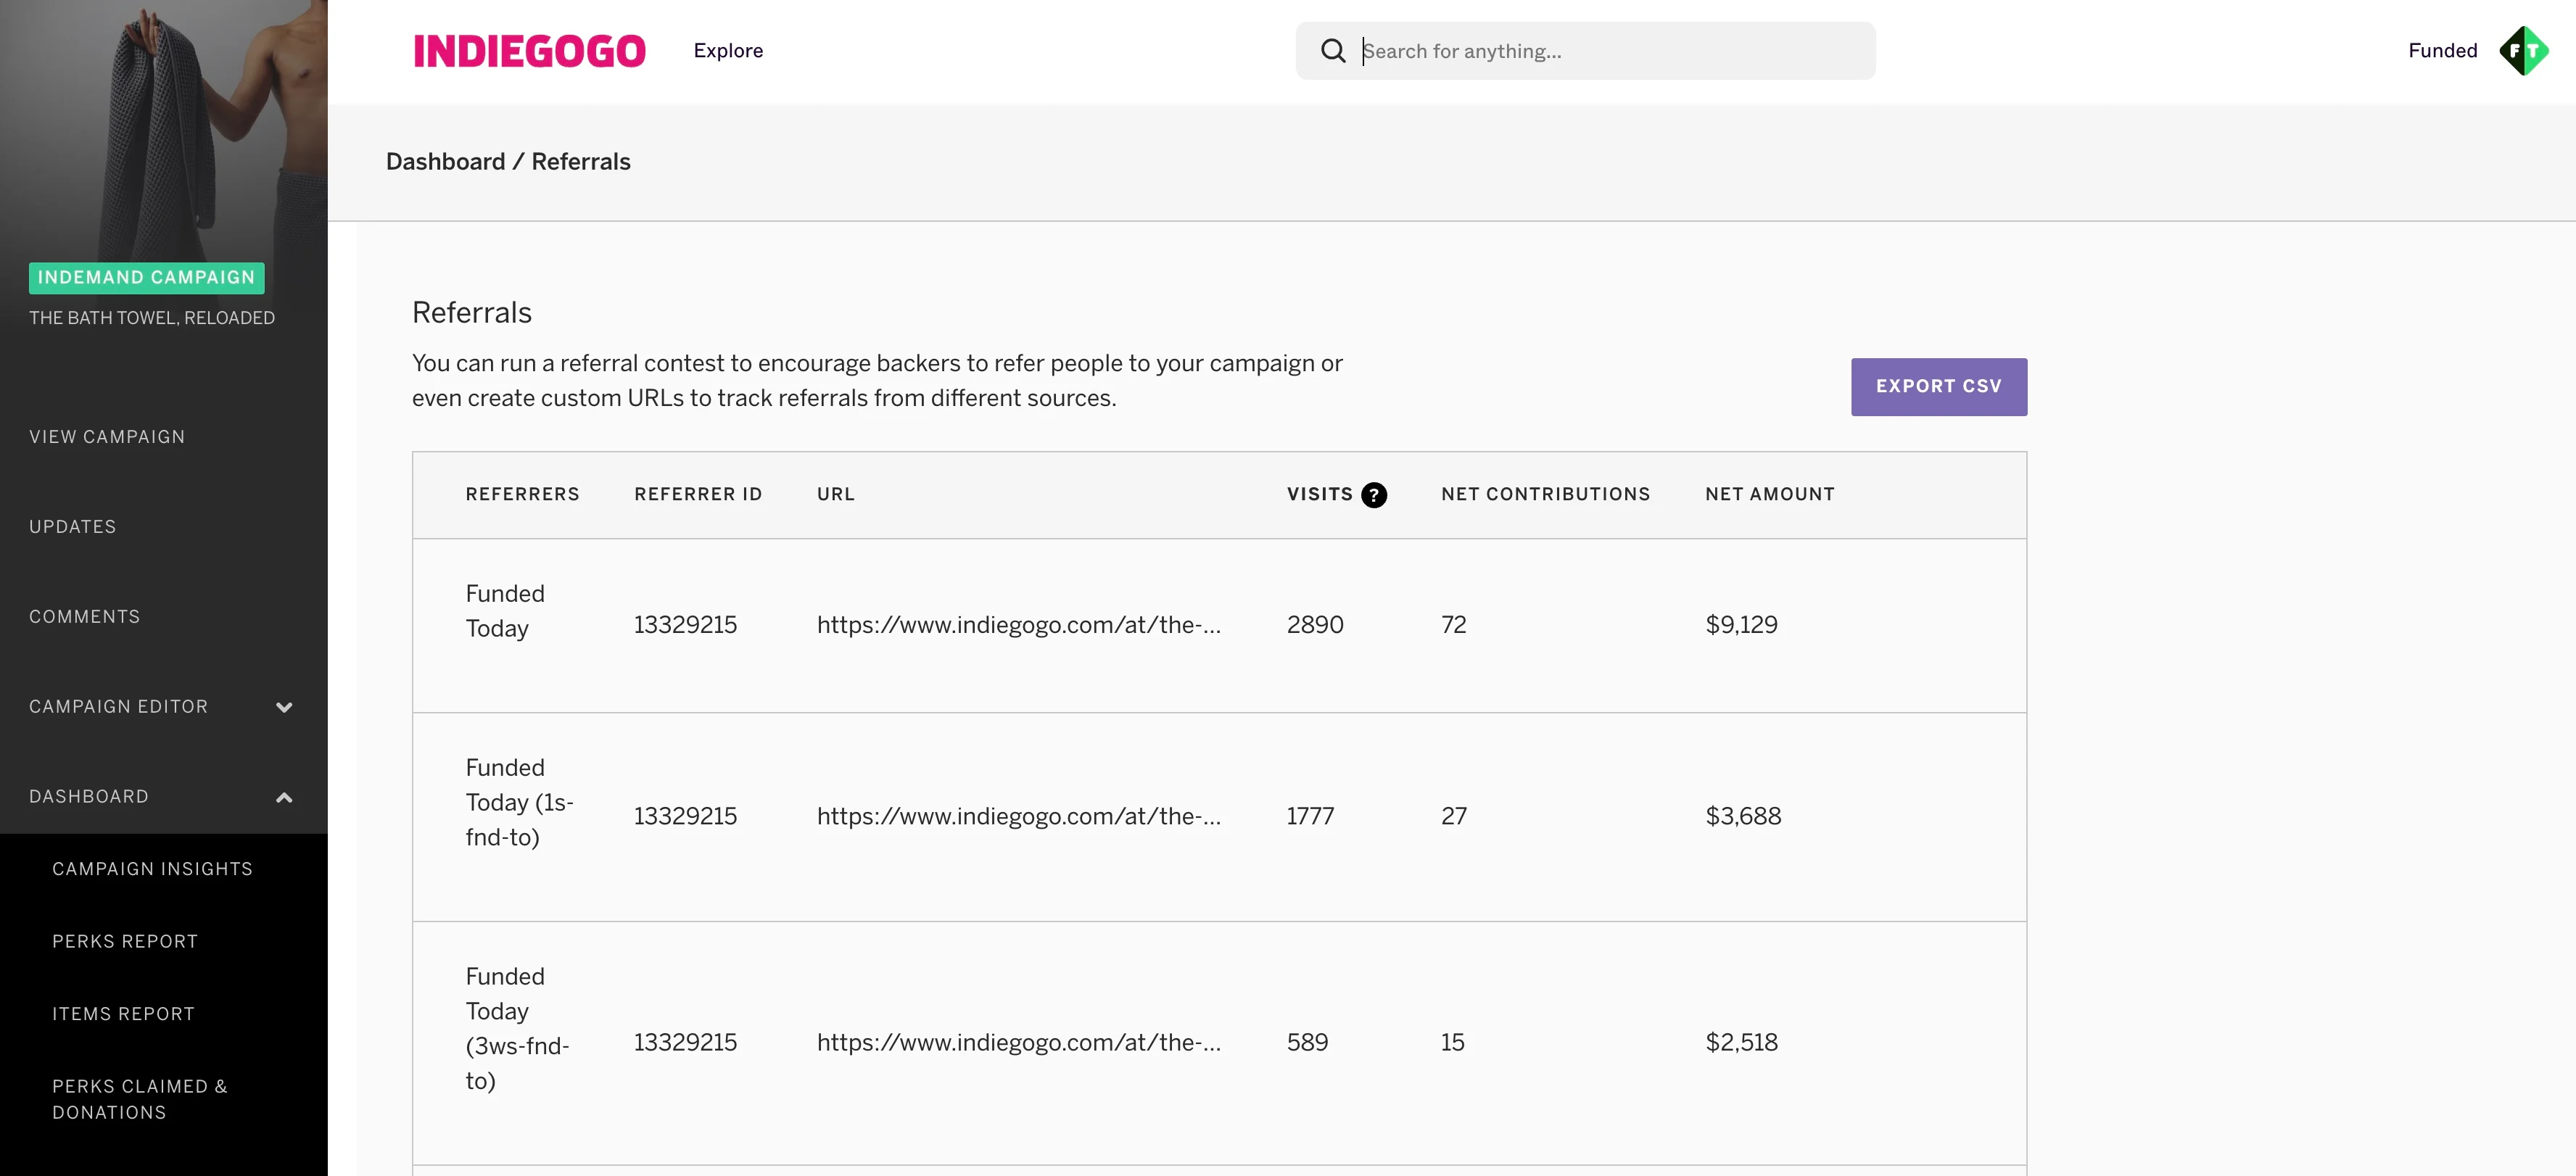Open Comments in sidebar

pyautogui.click(x=85, y=617)
